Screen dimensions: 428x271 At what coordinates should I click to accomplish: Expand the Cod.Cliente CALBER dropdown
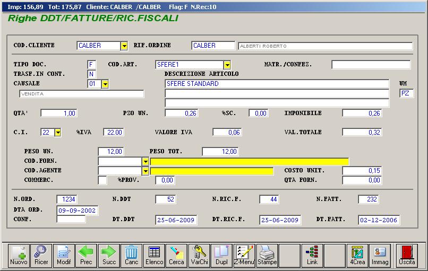coord(124,46)
